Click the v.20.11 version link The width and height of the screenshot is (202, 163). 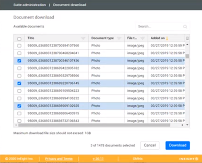(98, 159)
